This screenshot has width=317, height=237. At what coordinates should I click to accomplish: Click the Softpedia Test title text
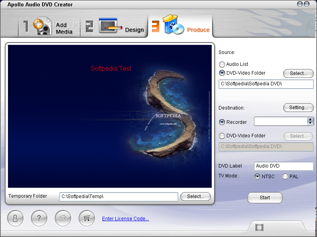click(111, 68)
